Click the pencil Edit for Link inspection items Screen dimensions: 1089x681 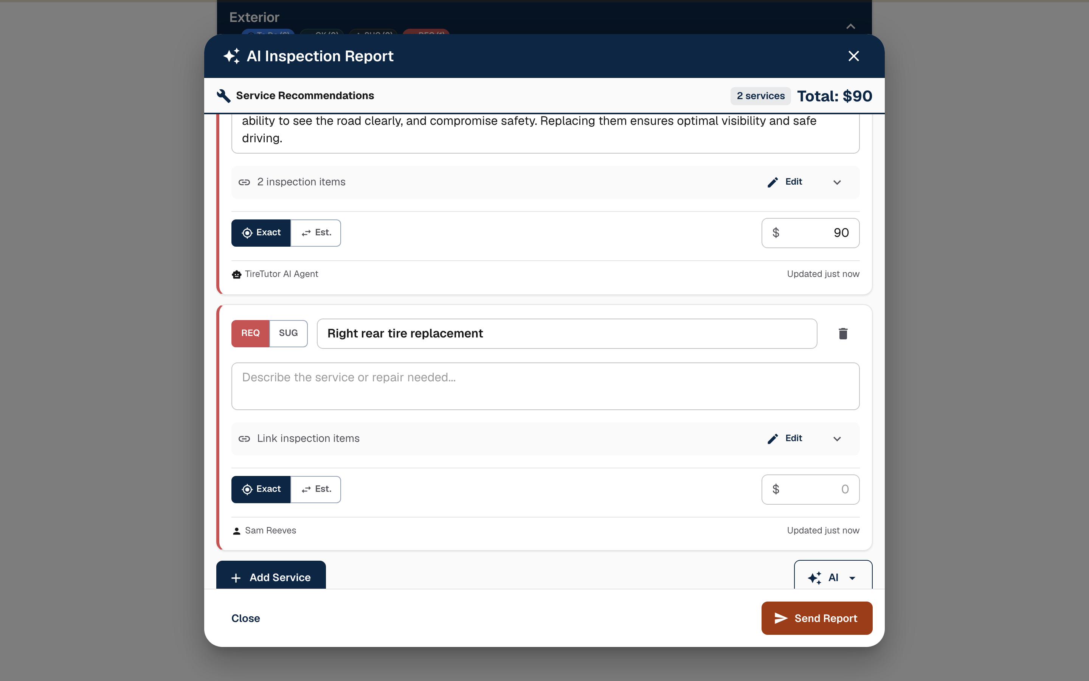click(x=785, y=439)
